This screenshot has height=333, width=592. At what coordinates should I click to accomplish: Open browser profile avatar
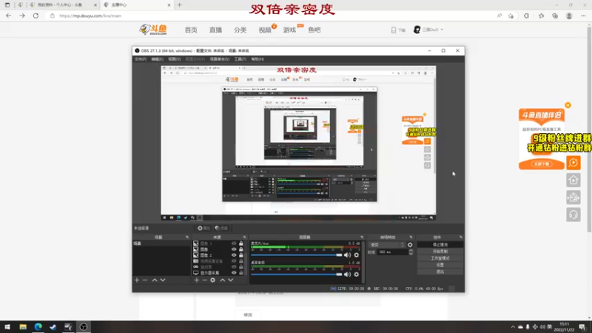(569, 16)
